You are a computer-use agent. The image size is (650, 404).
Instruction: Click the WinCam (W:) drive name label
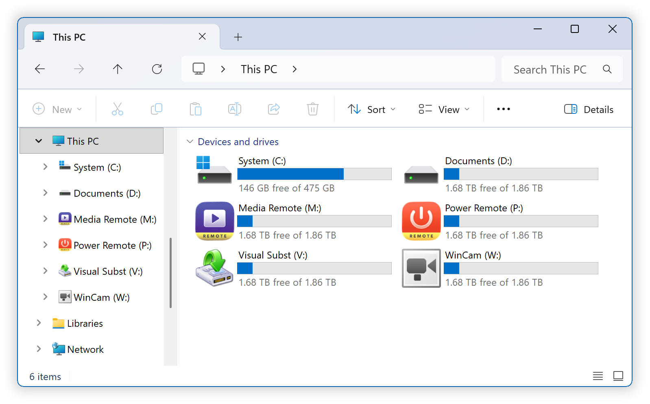473,255
